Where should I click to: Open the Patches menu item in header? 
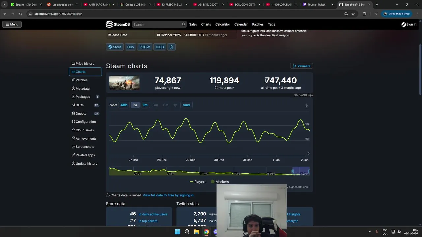[x=258, y=24]
